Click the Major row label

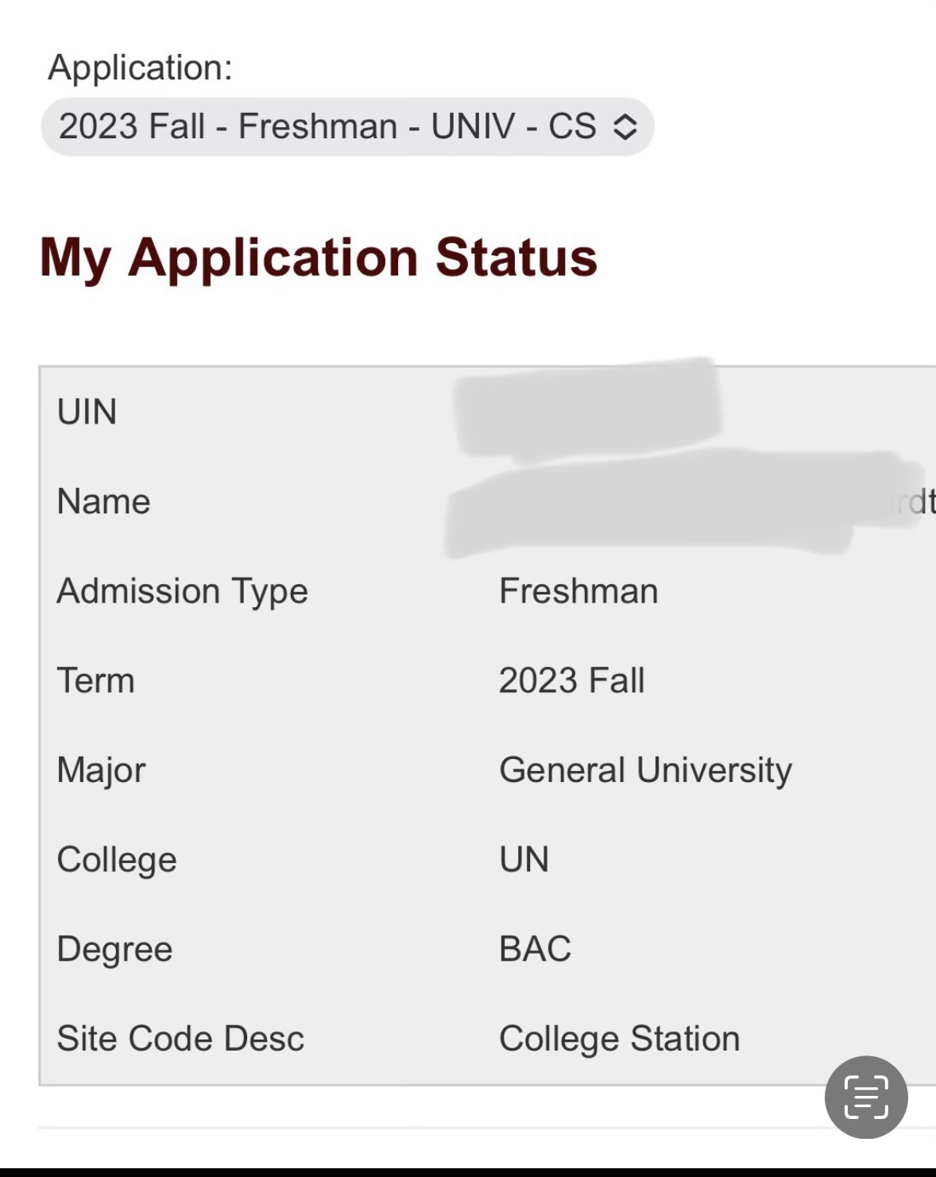102,771
